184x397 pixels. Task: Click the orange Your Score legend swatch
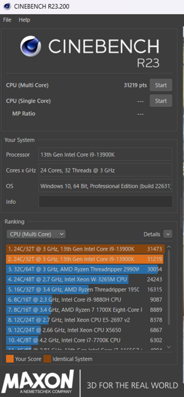click(x=10, y=359)
